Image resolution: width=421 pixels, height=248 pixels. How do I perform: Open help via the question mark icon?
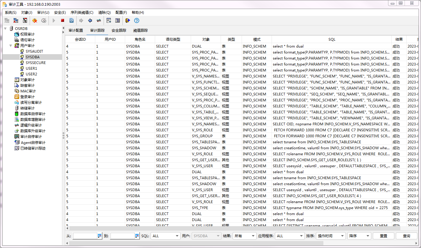(x=137, y=20)
